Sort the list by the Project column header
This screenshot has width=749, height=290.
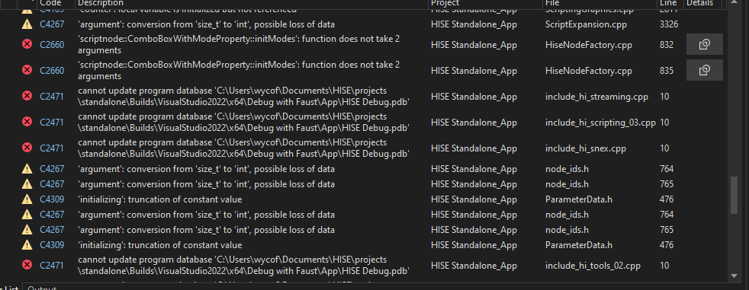(485, 3)
